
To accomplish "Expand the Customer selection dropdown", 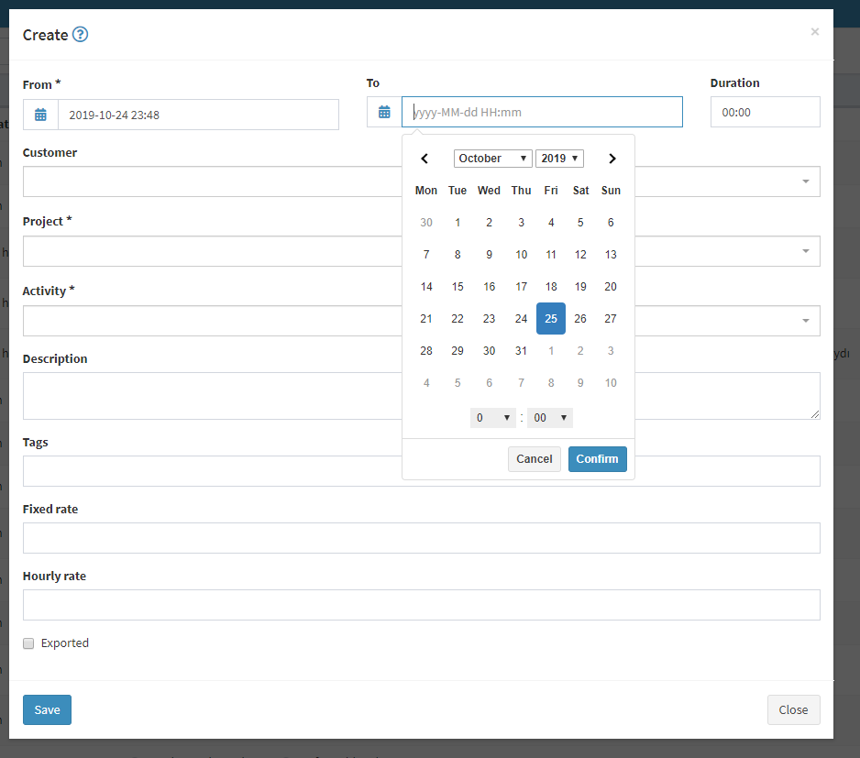I will click(805, 181).
